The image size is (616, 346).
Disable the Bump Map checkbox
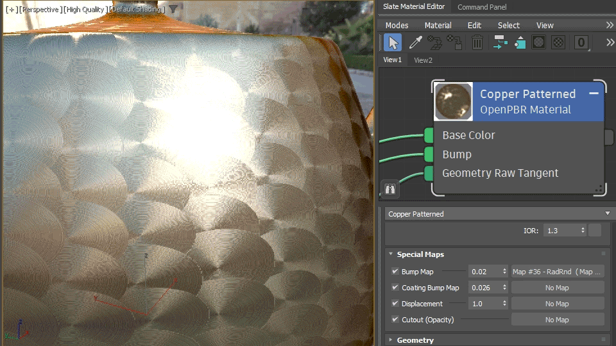coord(395,271)
